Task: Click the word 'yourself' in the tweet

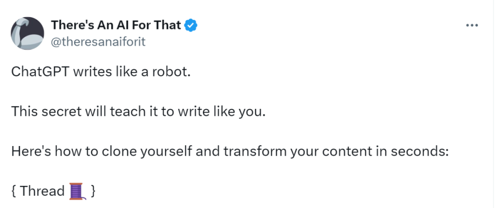Action: (x=166, y=152)
